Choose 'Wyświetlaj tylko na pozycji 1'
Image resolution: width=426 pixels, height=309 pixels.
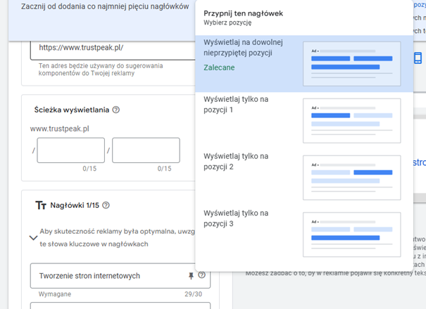coord(304,121)
